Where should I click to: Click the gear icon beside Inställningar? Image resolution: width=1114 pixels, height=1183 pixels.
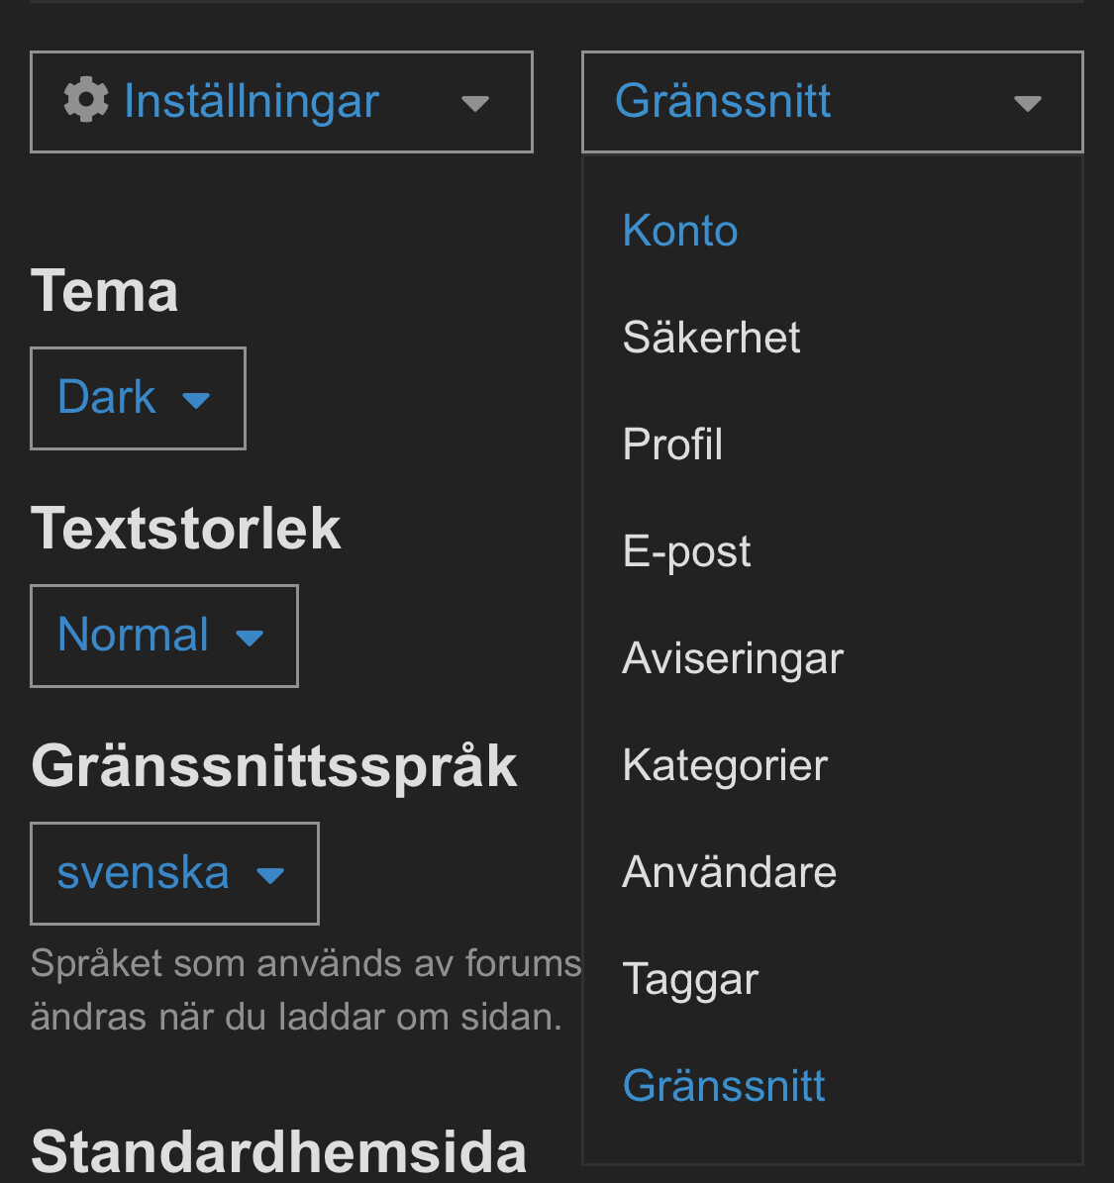(86, 100)
